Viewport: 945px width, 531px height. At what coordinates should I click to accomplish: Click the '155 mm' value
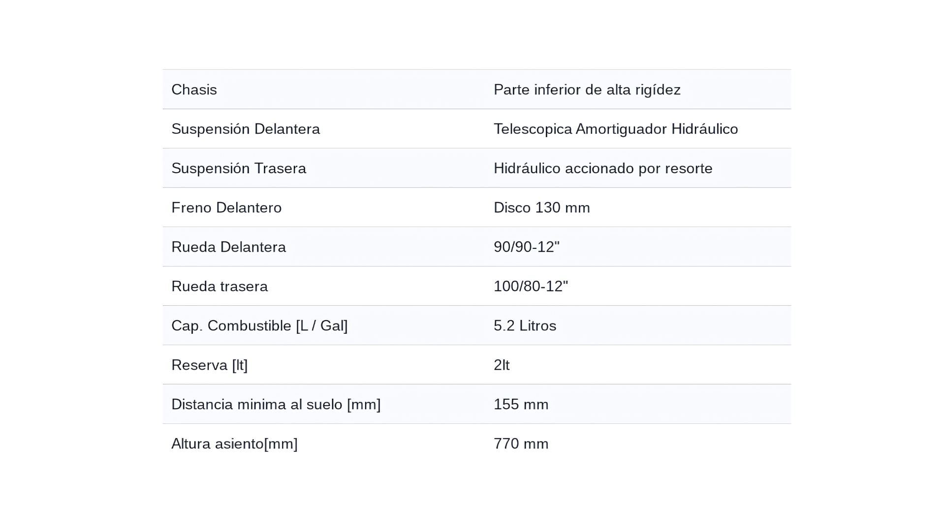point(521,404)
